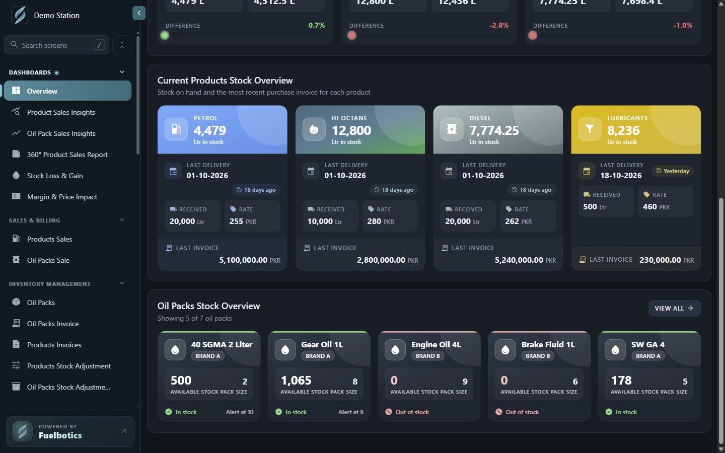Screen dimensions: 725x453
Task: Open Products Stock Adjustment
Action: click(x=67, y=365)
